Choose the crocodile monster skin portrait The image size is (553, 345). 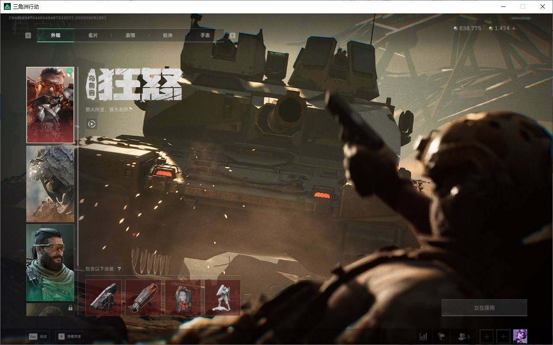click(50, 184)
